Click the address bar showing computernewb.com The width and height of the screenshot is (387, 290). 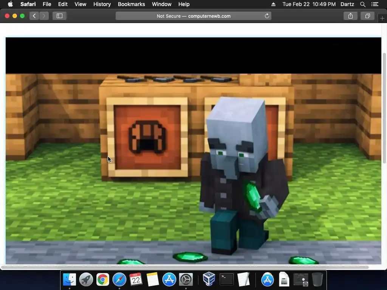tap(193, 16)
